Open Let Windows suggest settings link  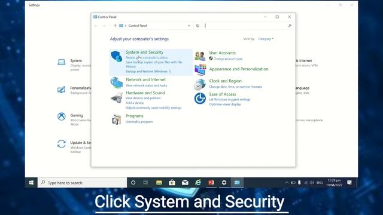[x=230, y=100]
